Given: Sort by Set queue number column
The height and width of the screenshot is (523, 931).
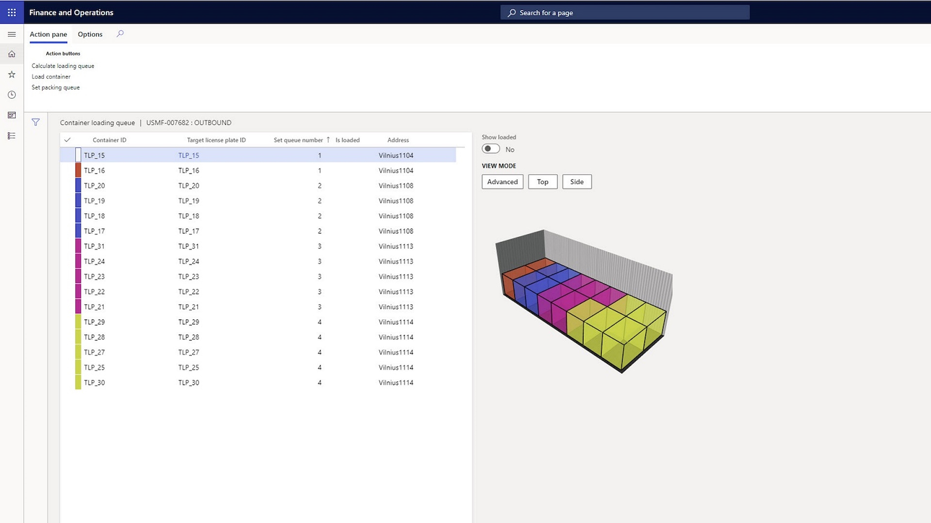Looking at the screenshot, I should (x=298, y=140).
